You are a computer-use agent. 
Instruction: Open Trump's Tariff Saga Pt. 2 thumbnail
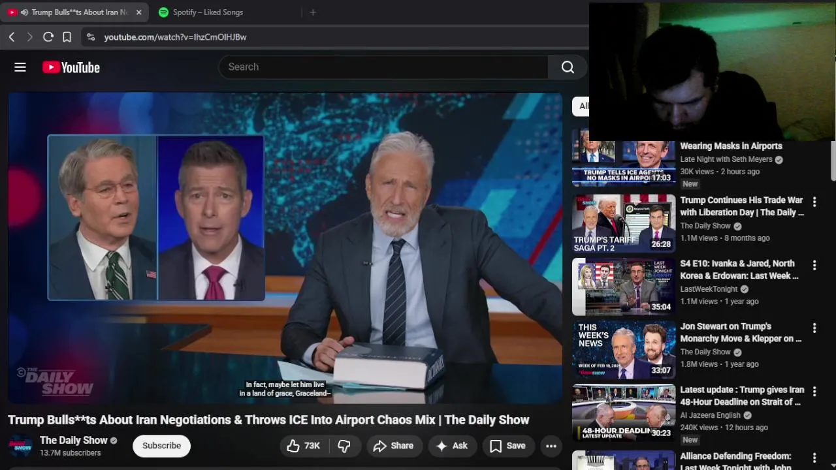624,224
